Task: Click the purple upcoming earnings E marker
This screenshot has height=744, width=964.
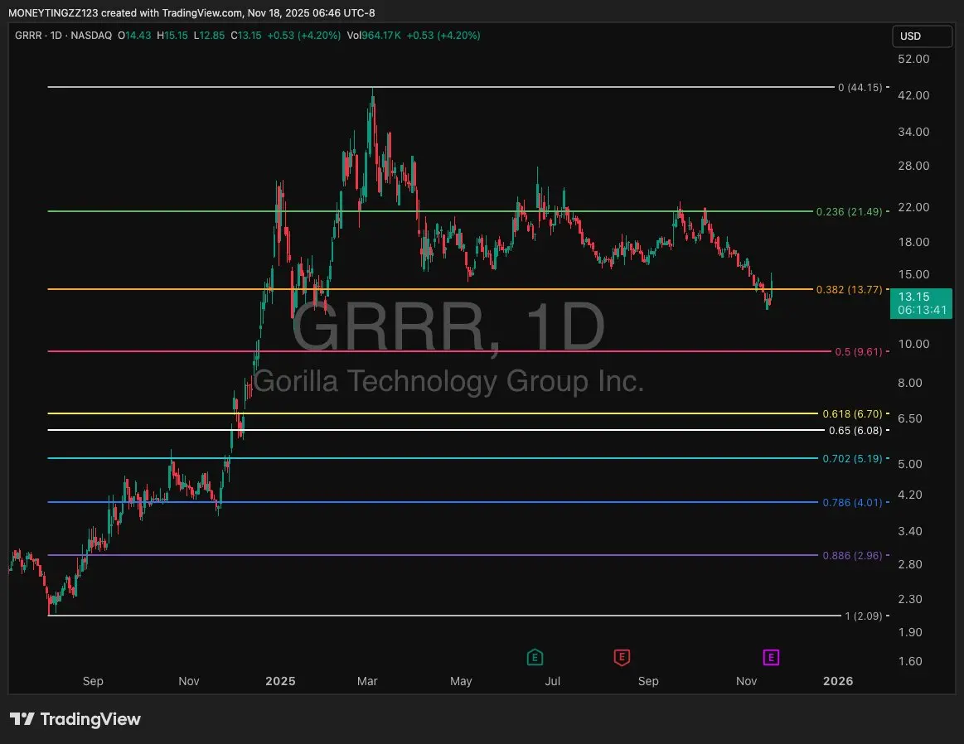Action: click(771, 658)
